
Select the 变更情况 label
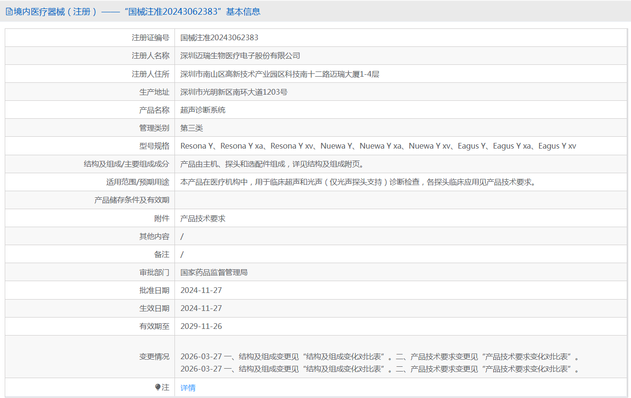coord(154,356)
